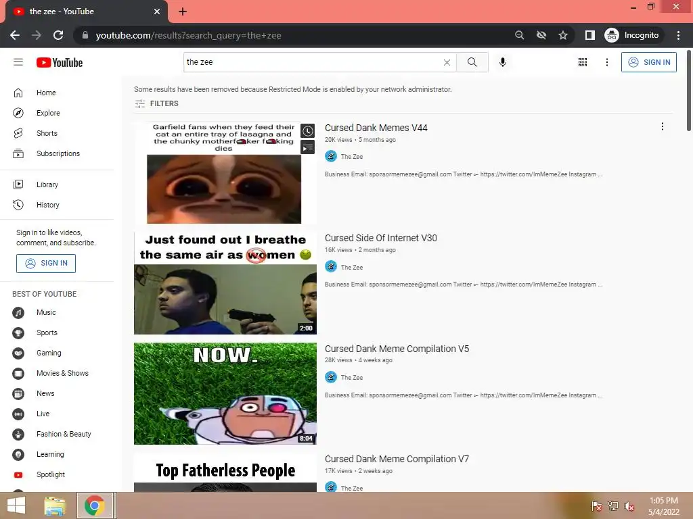The image size is (693, 519).
Task: Select the Fashion & Beauty icon
Action: (x=18, y=435)
